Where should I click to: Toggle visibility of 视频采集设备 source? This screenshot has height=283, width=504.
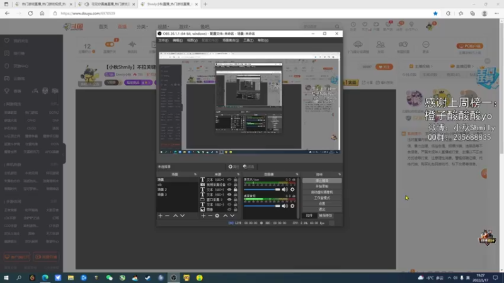[229, 184]
